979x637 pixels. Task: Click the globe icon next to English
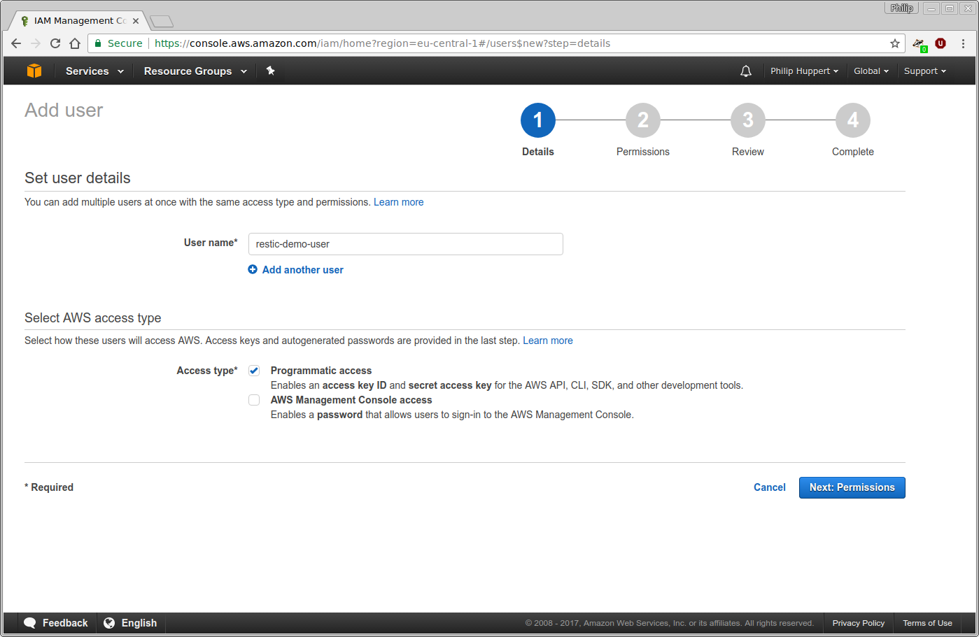click(x=110, y=622)
